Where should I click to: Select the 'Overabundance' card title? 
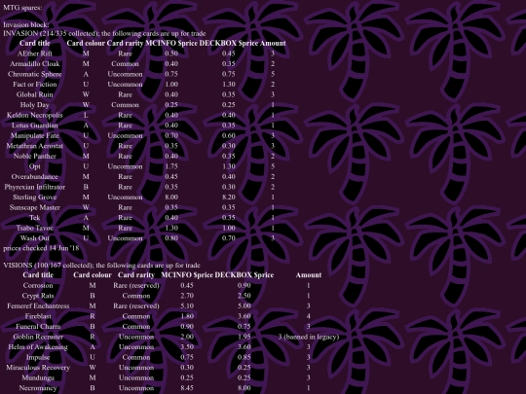34,176
